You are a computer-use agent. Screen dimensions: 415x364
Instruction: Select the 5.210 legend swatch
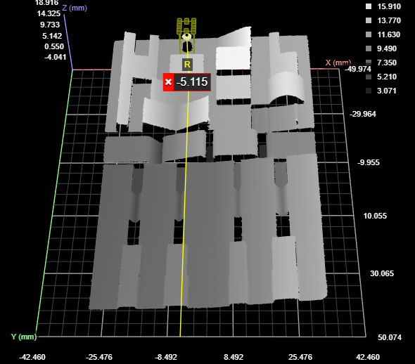click(x=369, y=77)
